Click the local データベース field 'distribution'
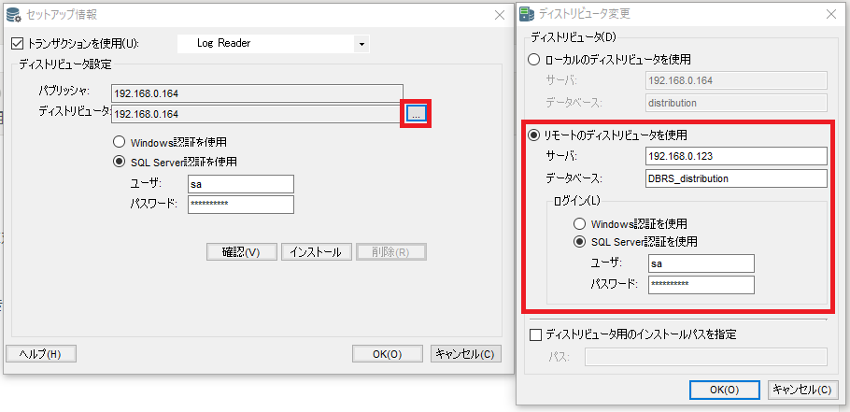Viewport: 850px width, 412px height. (x=737, y=103)
